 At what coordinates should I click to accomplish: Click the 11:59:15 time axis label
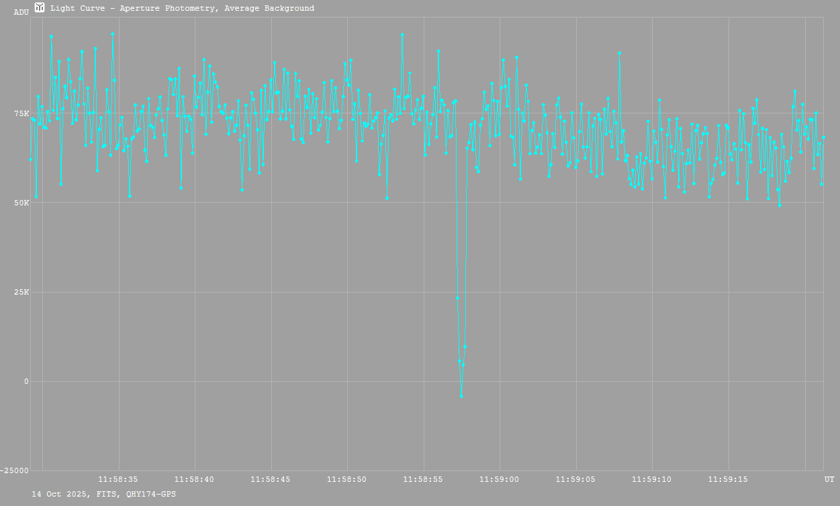(x=728, y=479)
